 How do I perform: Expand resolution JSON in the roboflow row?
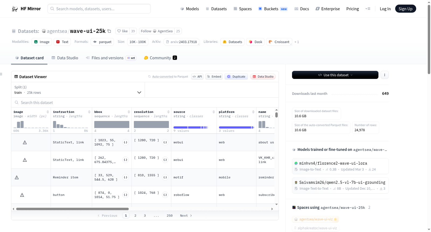click(x=165, y=195)
